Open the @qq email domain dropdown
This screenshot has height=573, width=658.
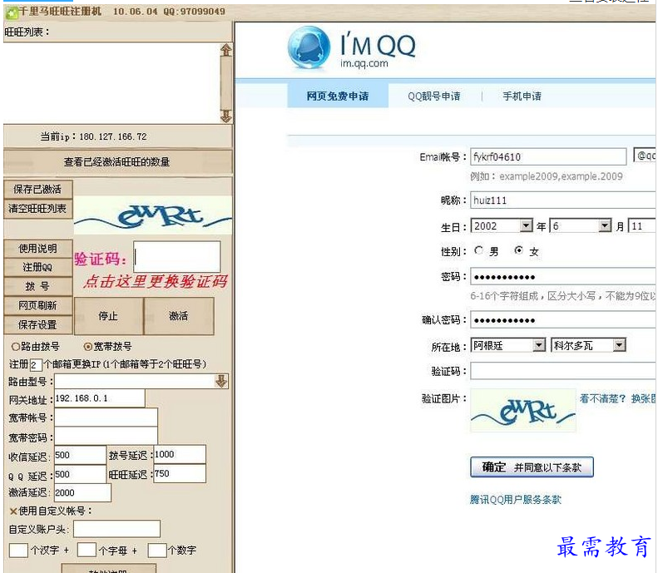(x=645, y=156)
